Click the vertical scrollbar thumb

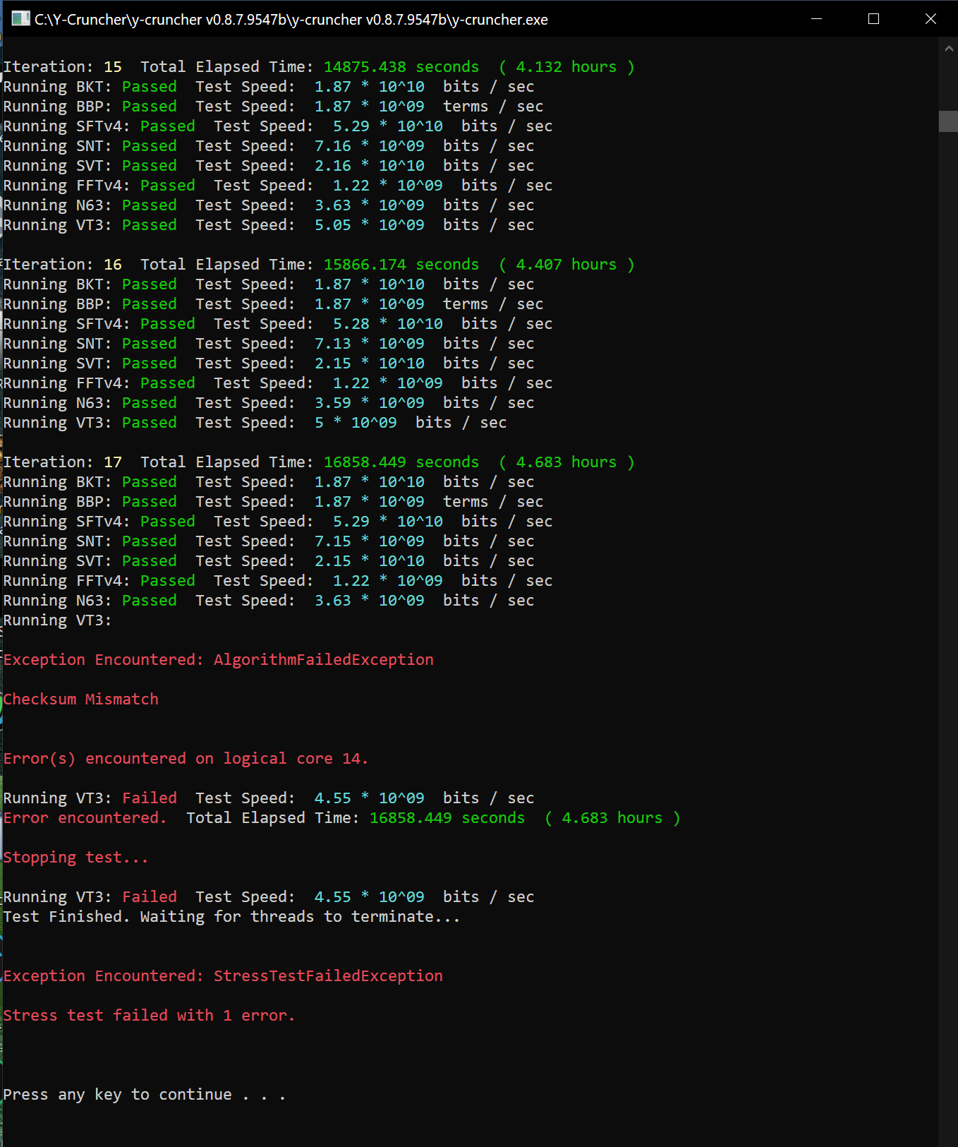click(x=948, y=121)
